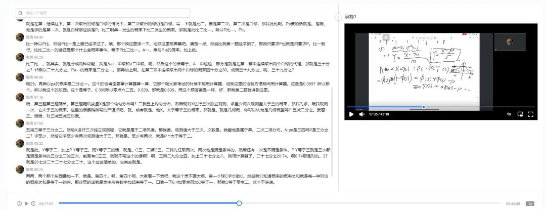Select the top transcript paragraph starting 就是在第一继续往下
This screenshot has height=210, width=546.
pos(177,27)
